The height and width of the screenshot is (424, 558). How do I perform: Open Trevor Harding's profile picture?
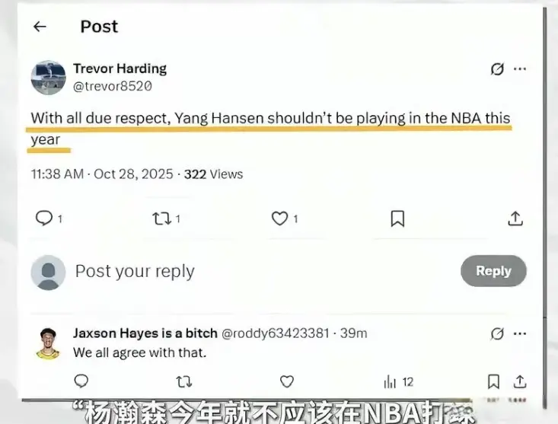coord(49,78)
